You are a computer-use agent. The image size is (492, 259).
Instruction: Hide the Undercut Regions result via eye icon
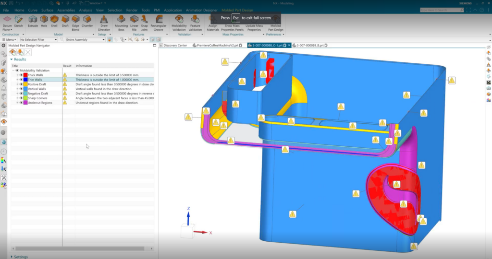coord(21,103)
